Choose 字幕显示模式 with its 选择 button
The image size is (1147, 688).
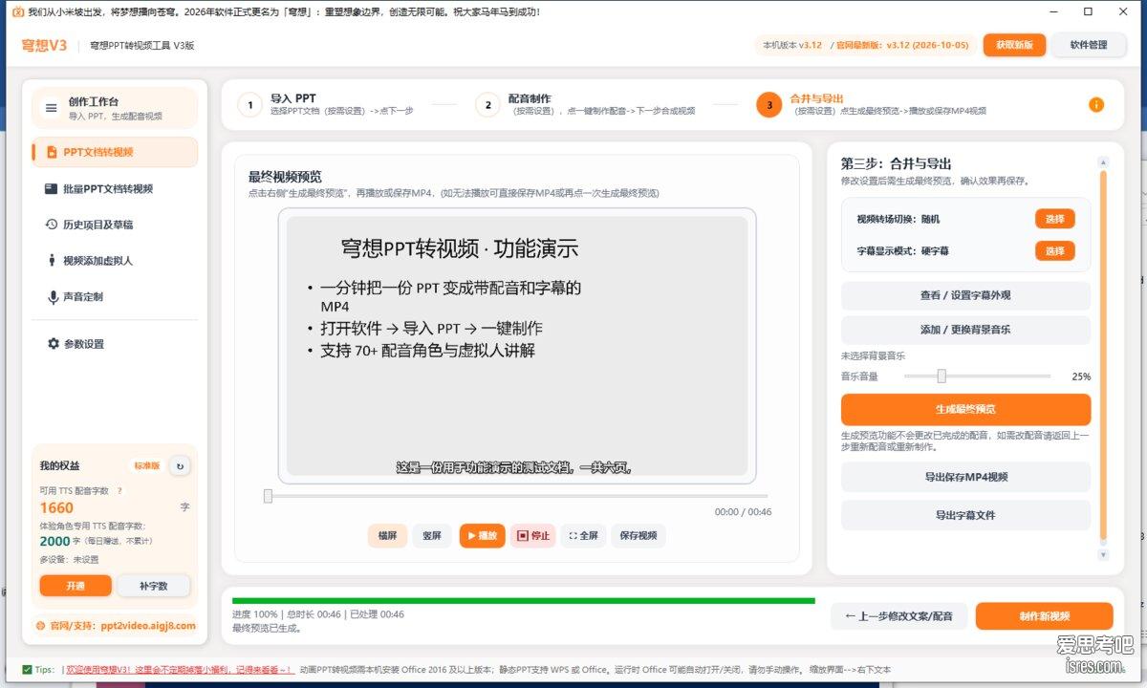pyautogui.click(x=1055, y=250)
